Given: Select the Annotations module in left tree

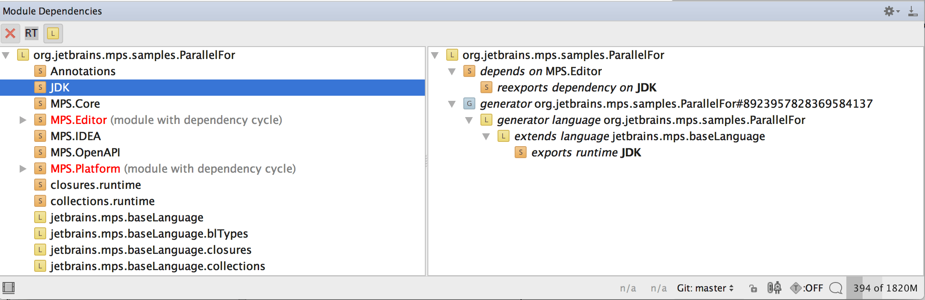Looking at the screenshot, I should (x=83, y=71).
